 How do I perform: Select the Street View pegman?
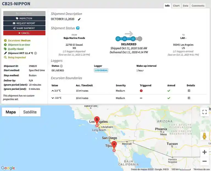[x=204, y=136]
